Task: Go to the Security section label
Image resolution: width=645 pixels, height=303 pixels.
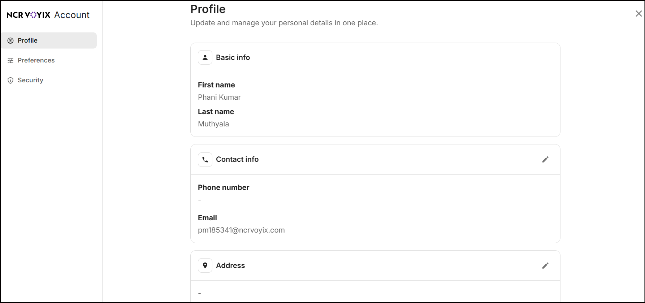Action: pyautogui.click(x=30, y=80)
